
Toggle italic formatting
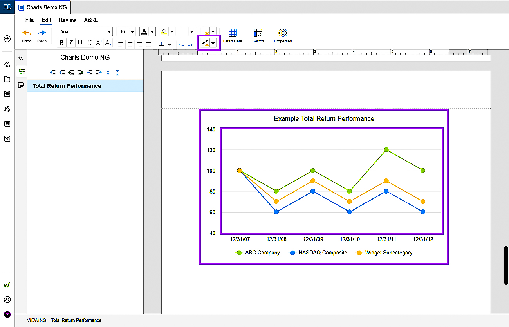point(71,43)
